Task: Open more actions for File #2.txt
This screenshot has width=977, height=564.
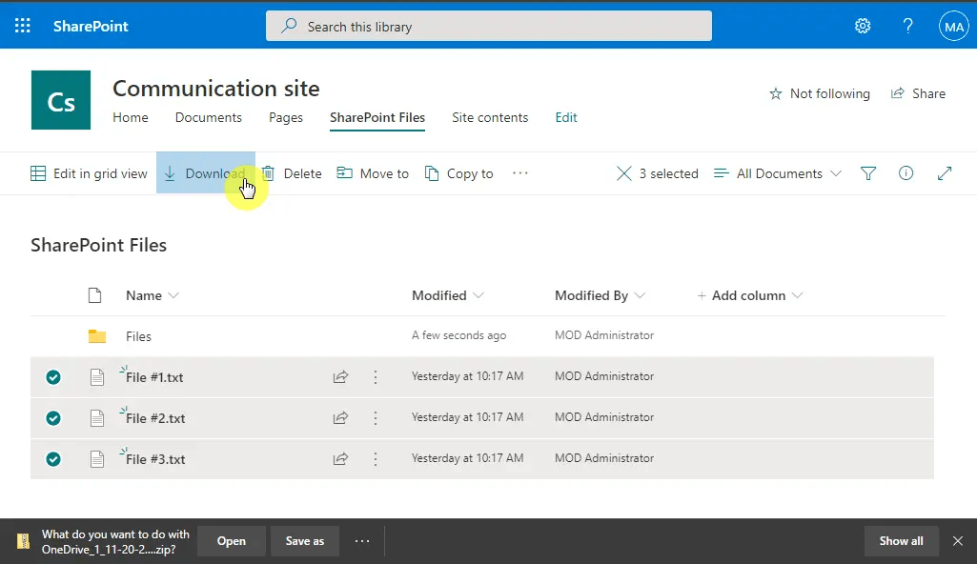Action: click(x=376, y=418)
